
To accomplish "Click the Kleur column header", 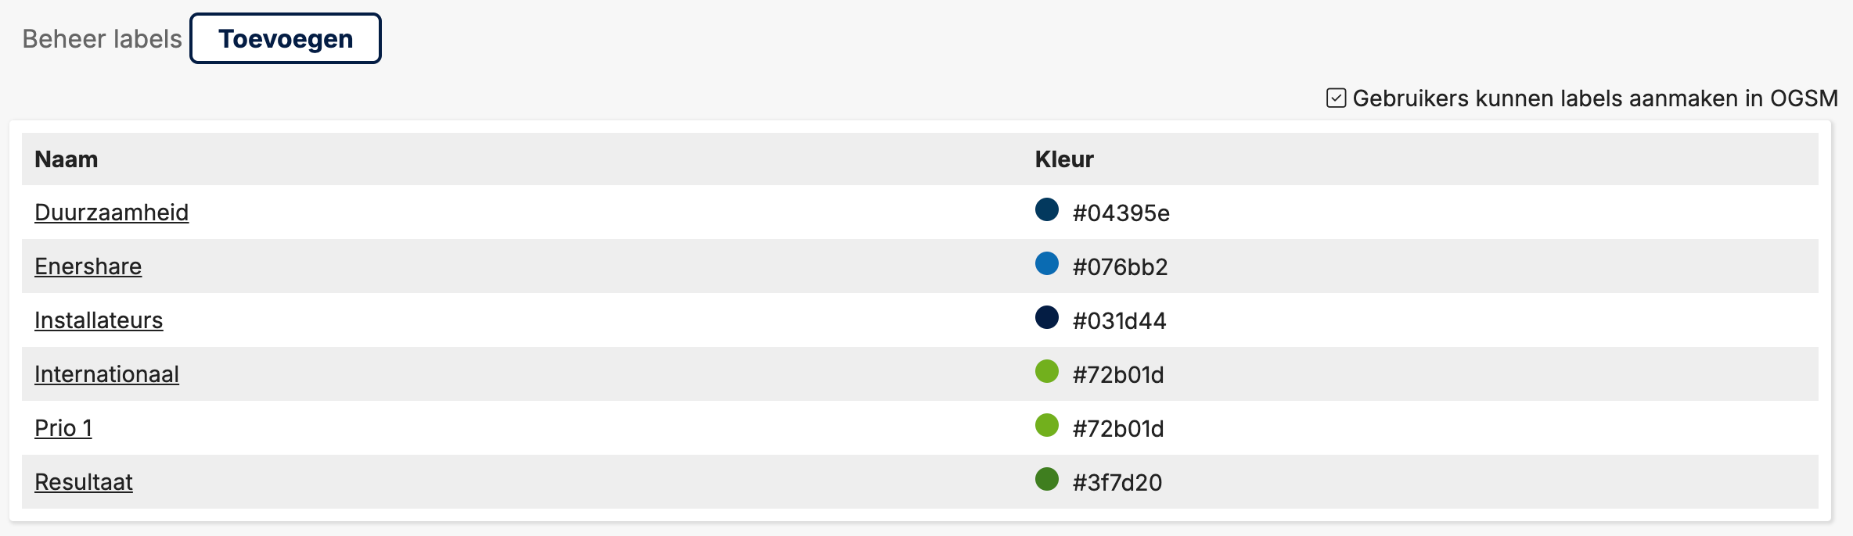I will 1064,159.
